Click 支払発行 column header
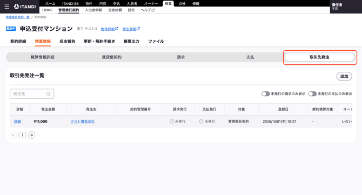 tap(210, 110)
